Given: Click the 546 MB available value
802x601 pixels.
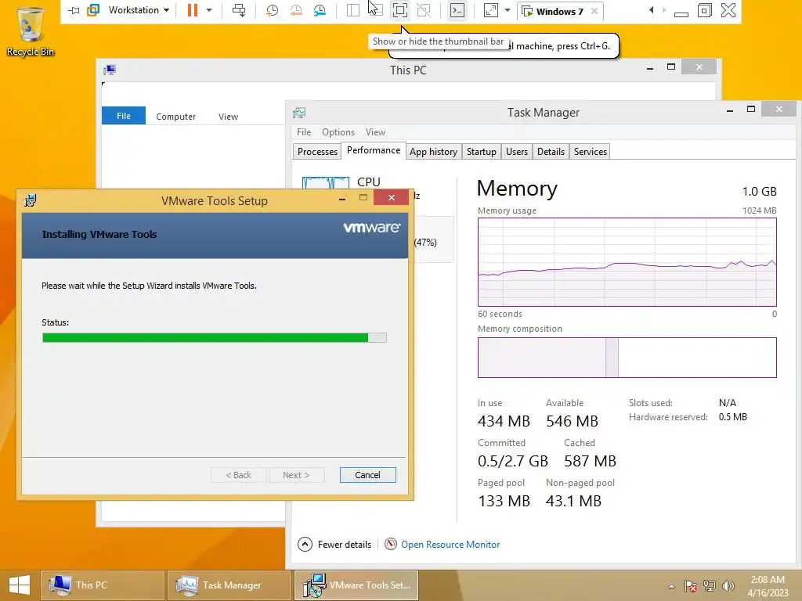Looking at the screenshot, I should [572, 421].
